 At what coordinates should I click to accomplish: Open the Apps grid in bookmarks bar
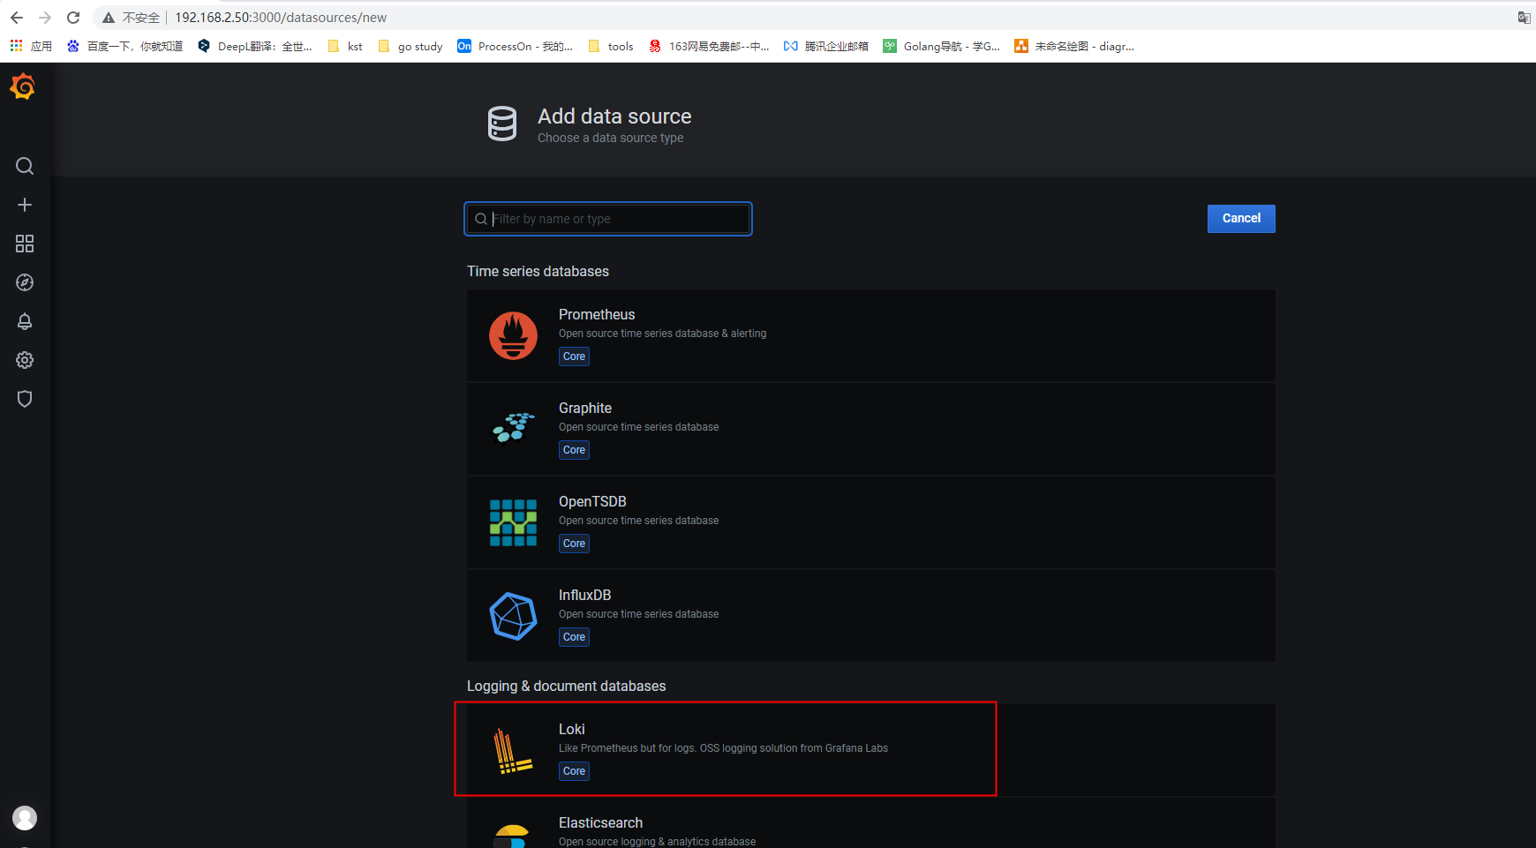[x=16, y=46]
